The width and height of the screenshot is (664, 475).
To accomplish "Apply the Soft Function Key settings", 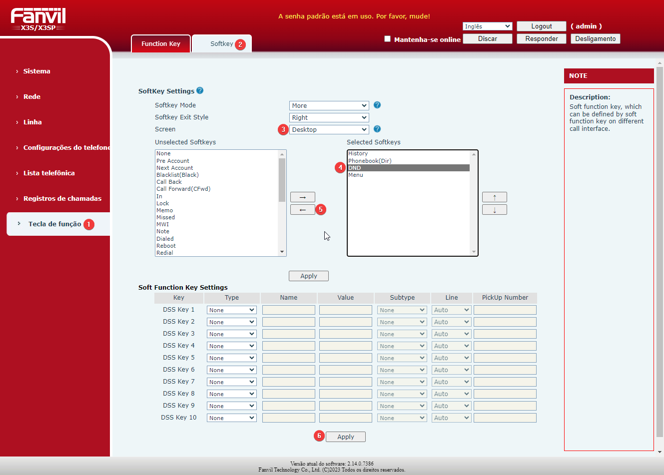I will click(x=345, y=437).
